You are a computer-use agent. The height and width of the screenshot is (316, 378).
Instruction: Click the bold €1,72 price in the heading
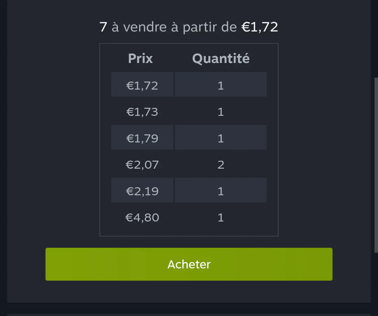(260, 27)
